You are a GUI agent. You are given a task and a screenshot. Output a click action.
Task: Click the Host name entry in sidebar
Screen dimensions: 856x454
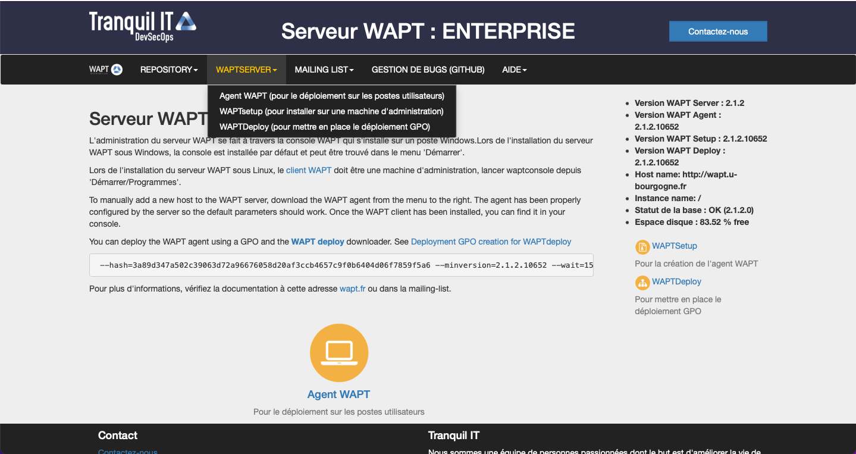point(686,180)
